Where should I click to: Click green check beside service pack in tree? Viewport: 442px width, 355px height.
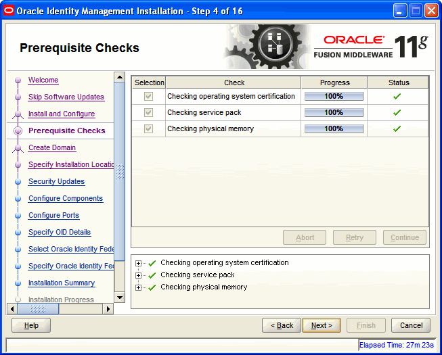point(152,275)
